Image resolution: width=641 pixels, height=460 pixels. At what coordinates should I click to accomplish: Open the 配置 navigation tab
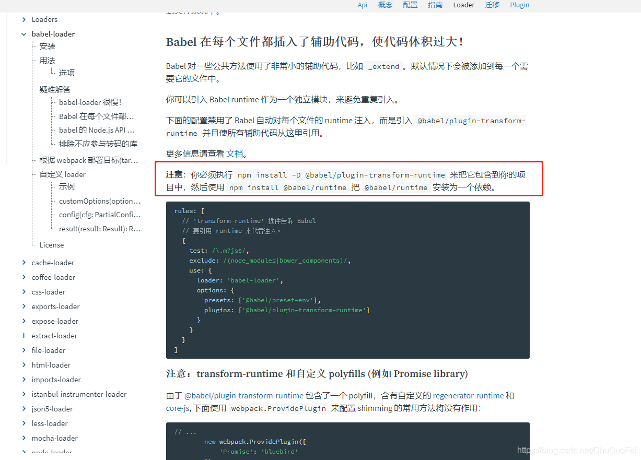410,5
